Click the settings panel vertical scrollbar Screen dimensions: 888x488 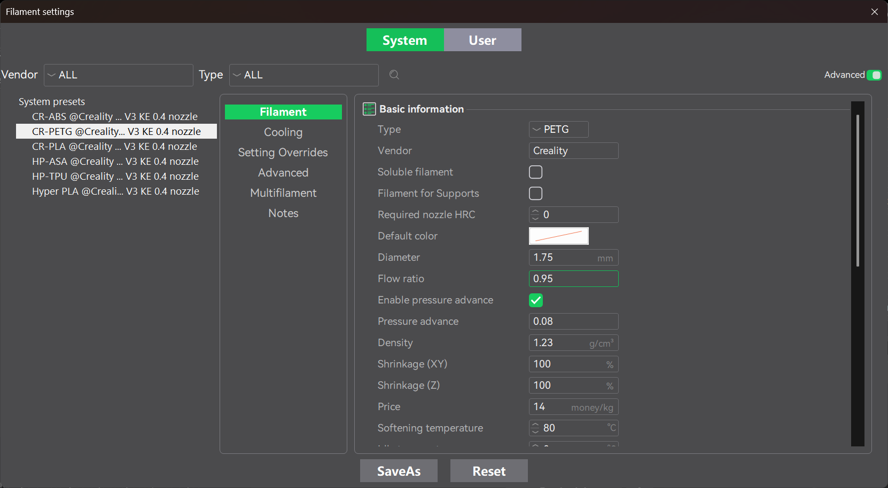858,190
